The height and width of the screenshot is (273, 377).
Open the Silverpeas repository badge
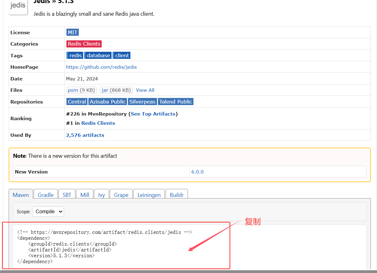click(x=142, y=102)
